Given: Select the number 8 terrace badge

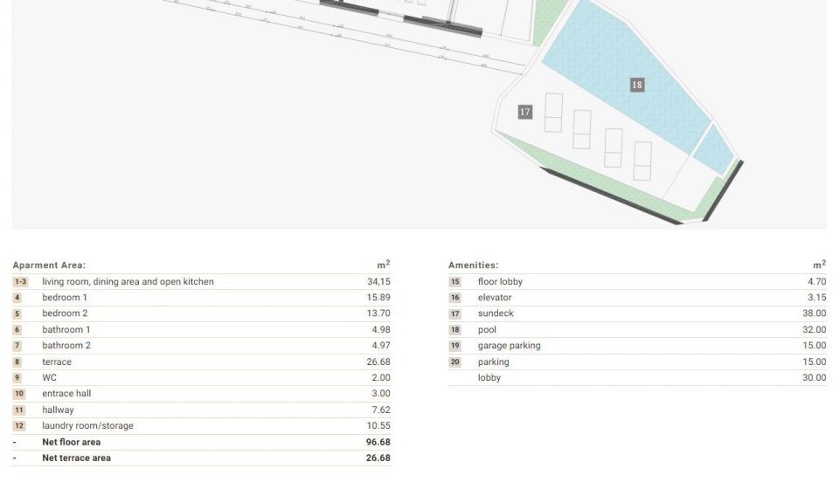Looking at the screenshot, I should click(17, 362).
